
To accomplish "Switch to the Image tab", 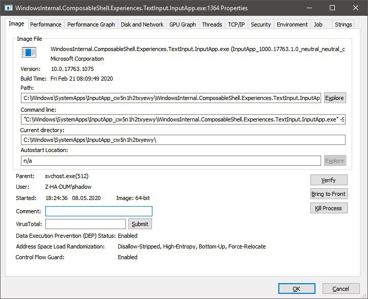I will [x=16, y=23].
